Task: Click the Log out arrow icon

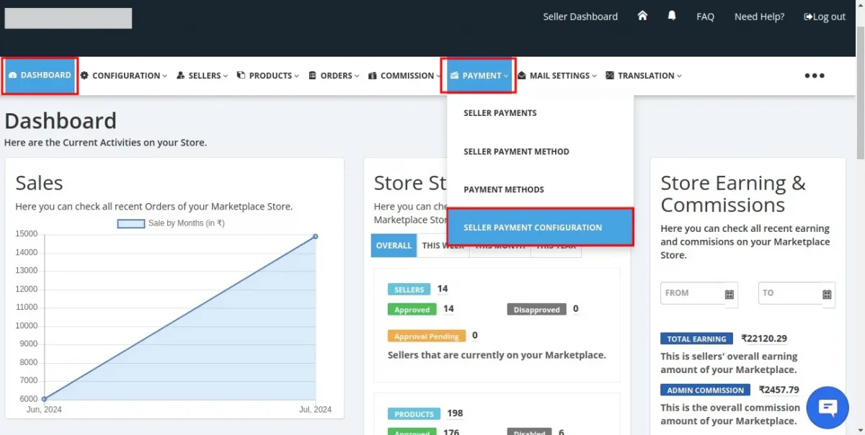Action: tap(807, 17)
